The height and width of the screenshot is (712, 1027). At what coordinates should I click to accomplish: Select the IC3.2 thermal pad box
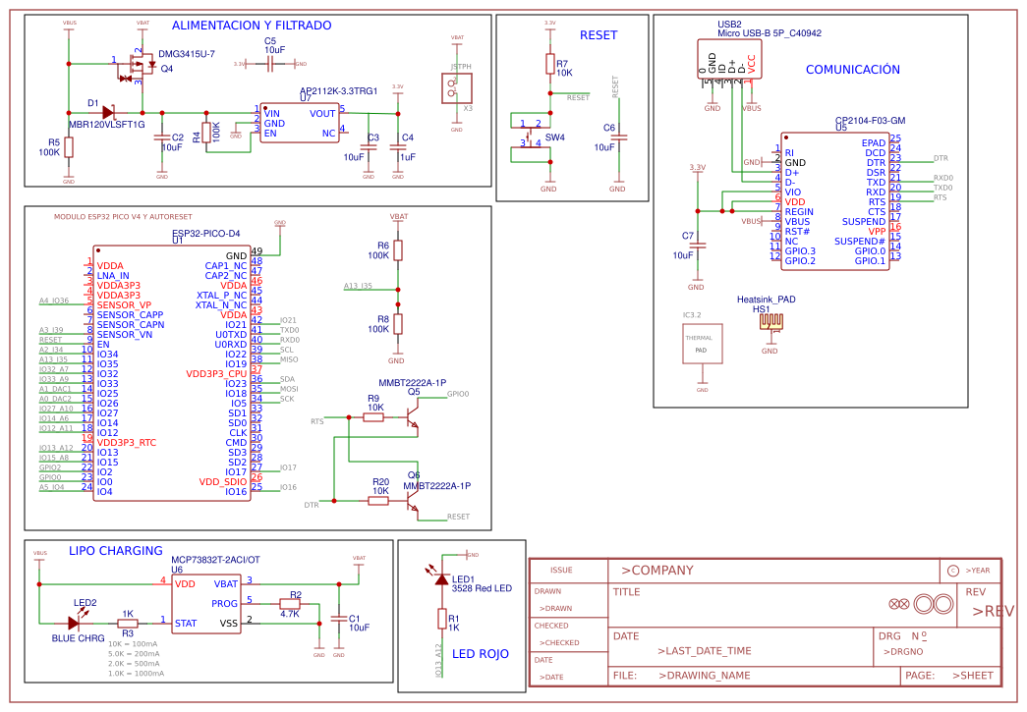pyautogui.click(x=702, y=344)
